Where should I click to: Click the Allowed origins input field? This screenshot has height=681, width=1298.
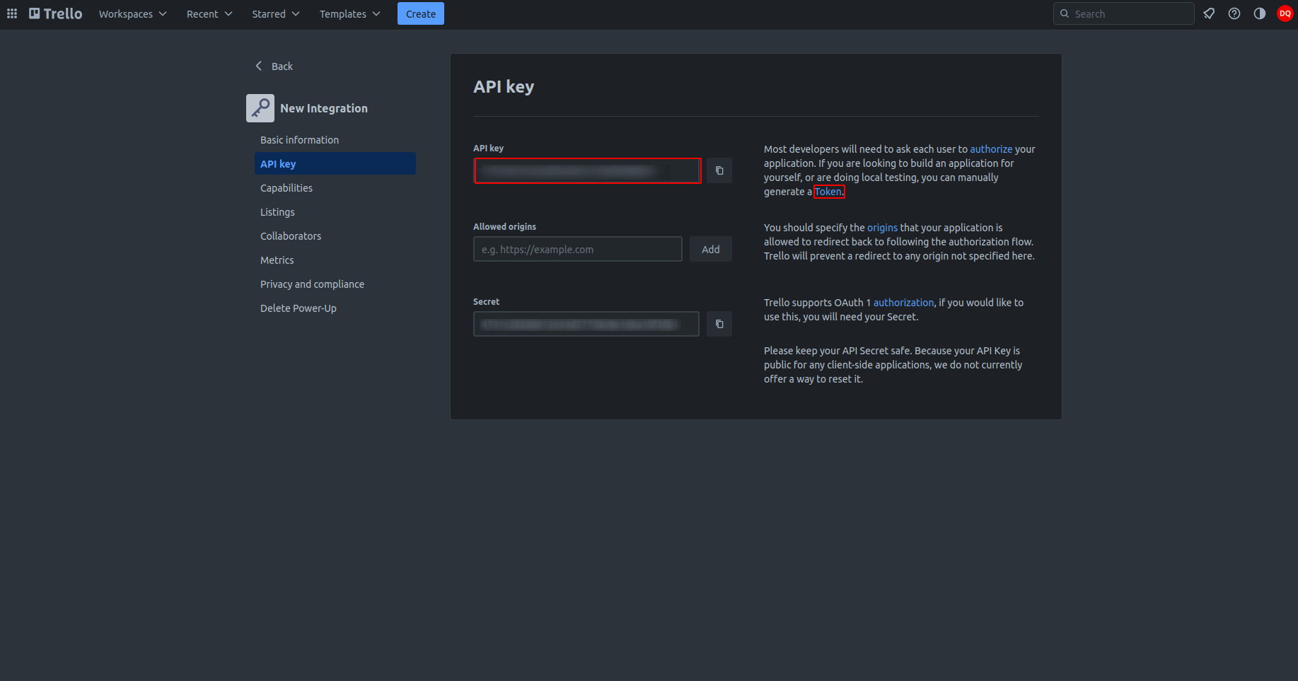pos(577,250)
